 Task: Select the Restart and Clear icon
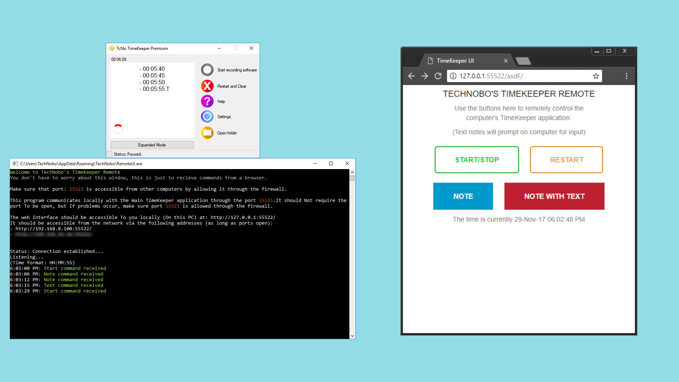(207, 86)
